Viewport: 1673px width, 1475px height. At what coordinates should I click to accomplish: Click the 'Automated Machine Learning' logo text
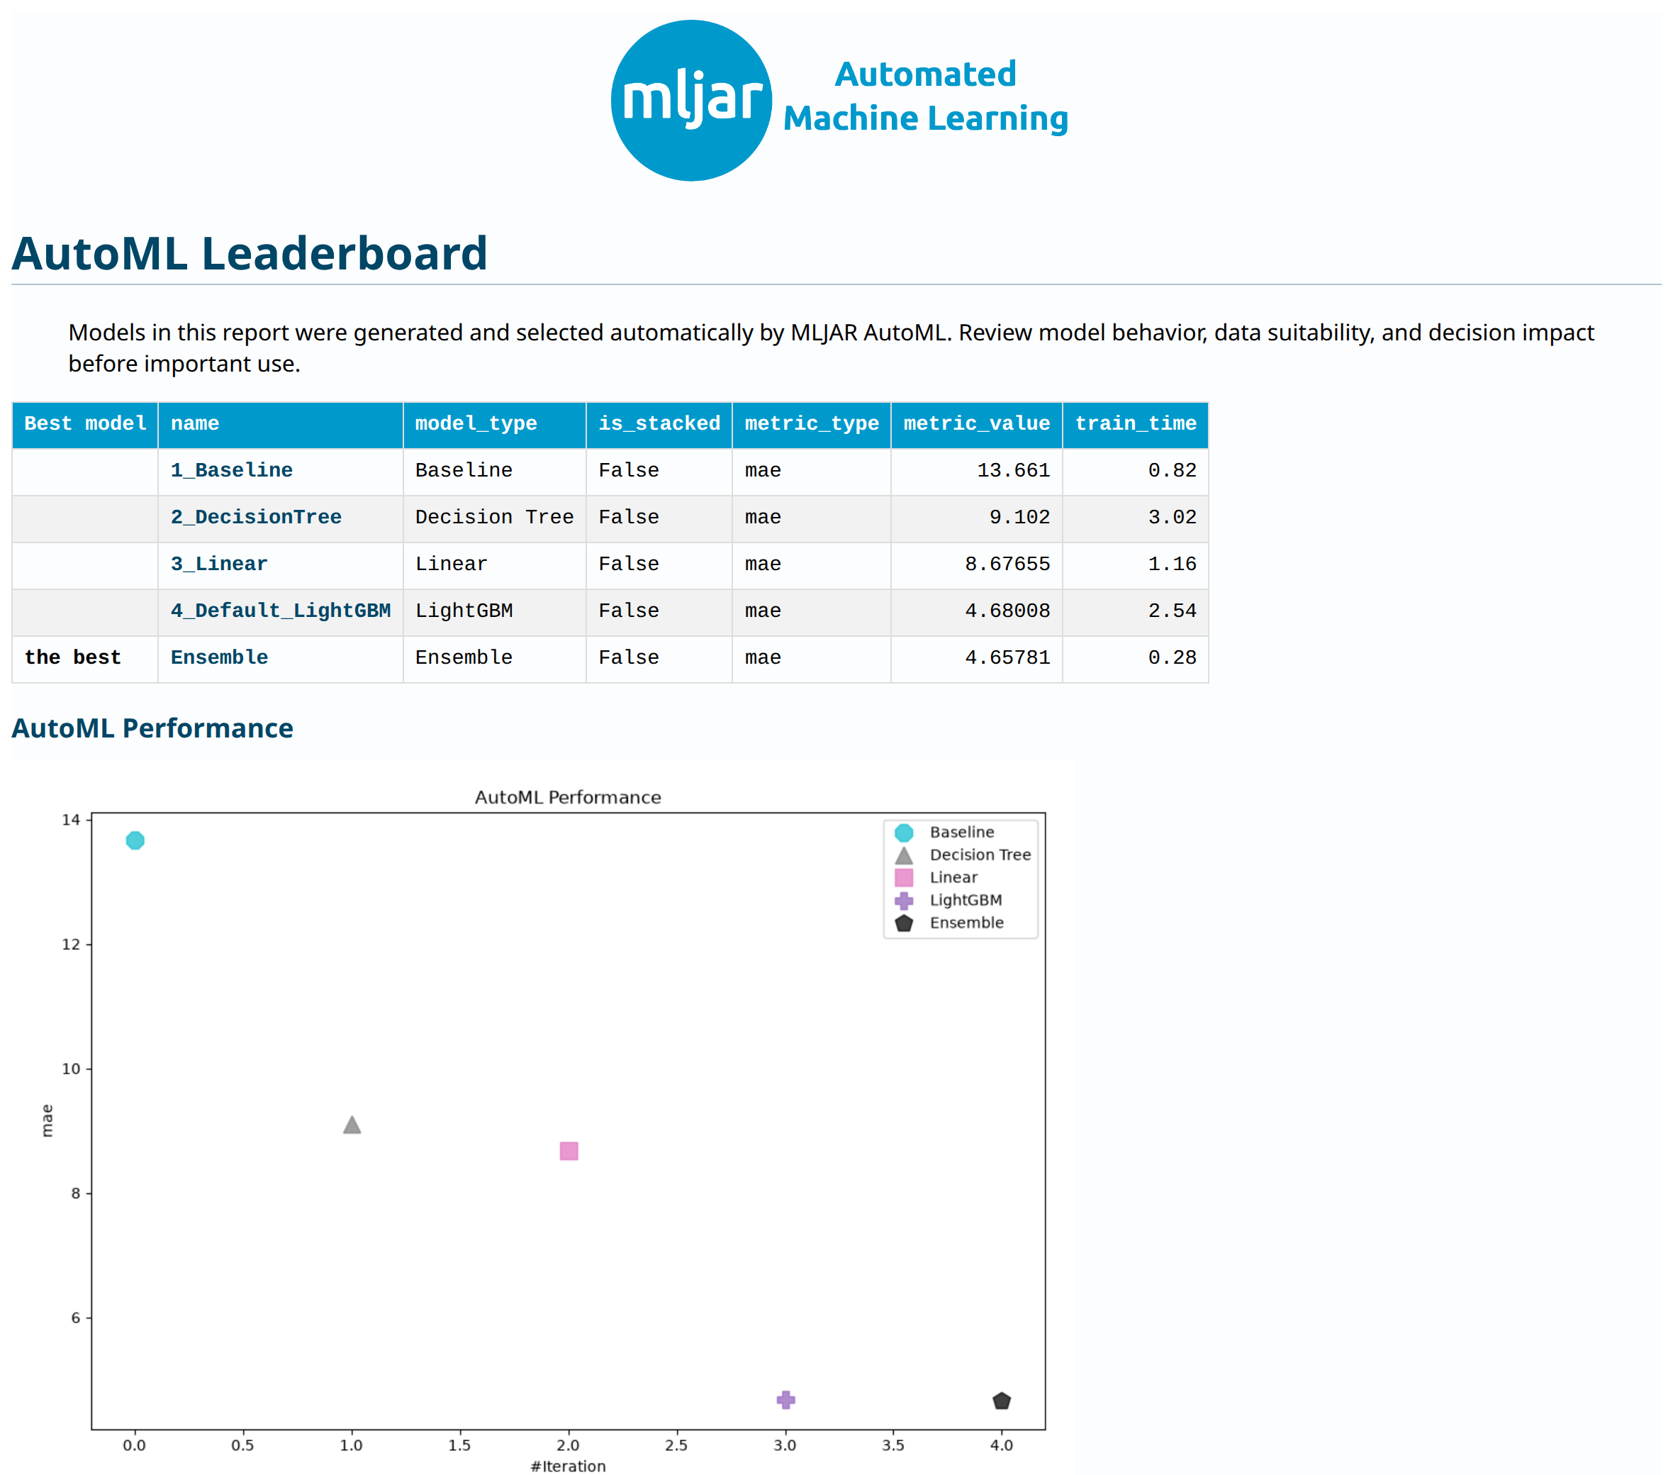(926, 96)
